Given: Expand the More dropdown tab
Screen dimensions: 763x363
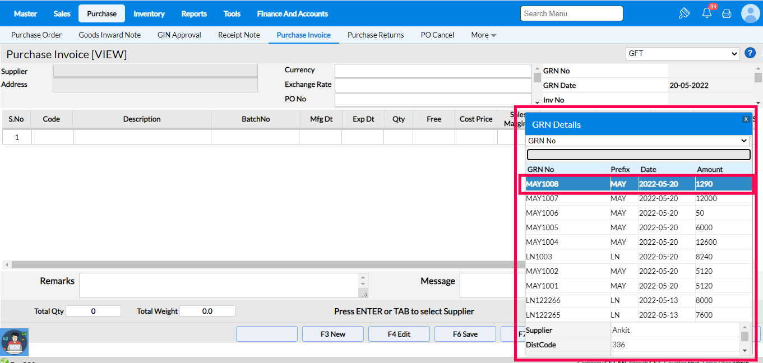Looking at the screenshot, I should [483, 35].
